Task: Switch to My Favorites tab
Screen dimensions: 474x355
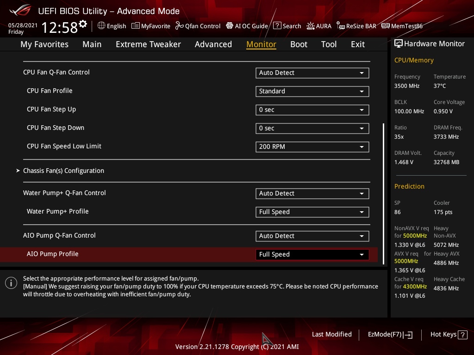Action: click(44, 44)
